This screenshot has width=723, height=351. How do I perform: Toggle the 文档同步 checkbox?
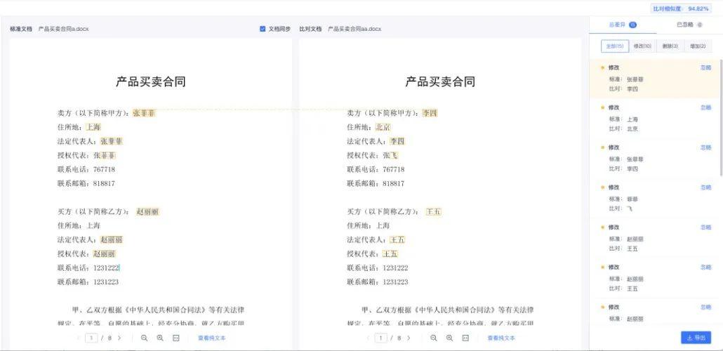coord(263,29)
